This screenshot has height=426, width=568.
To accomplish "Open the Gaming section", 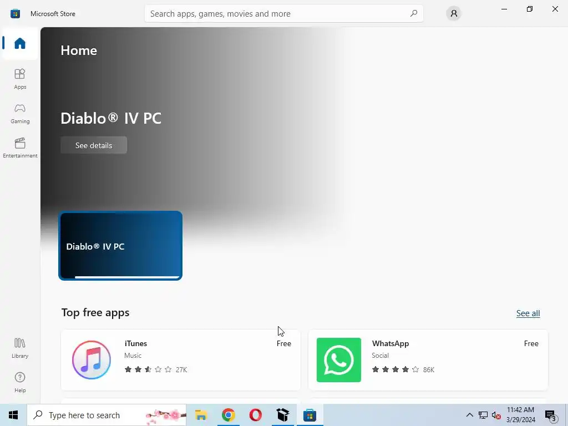I will pos(20,113).
